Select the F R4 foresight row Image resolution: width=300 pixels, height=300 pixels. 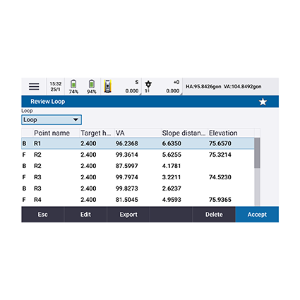pyautogui.click(x=138, y=200)
